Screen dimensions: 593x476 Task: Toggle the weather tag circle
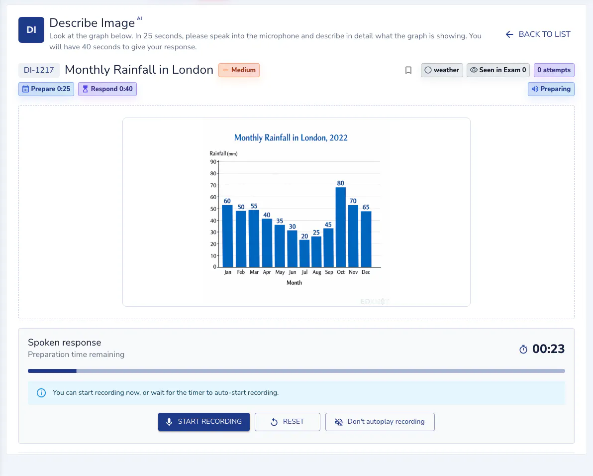click(x=428, y=70)
